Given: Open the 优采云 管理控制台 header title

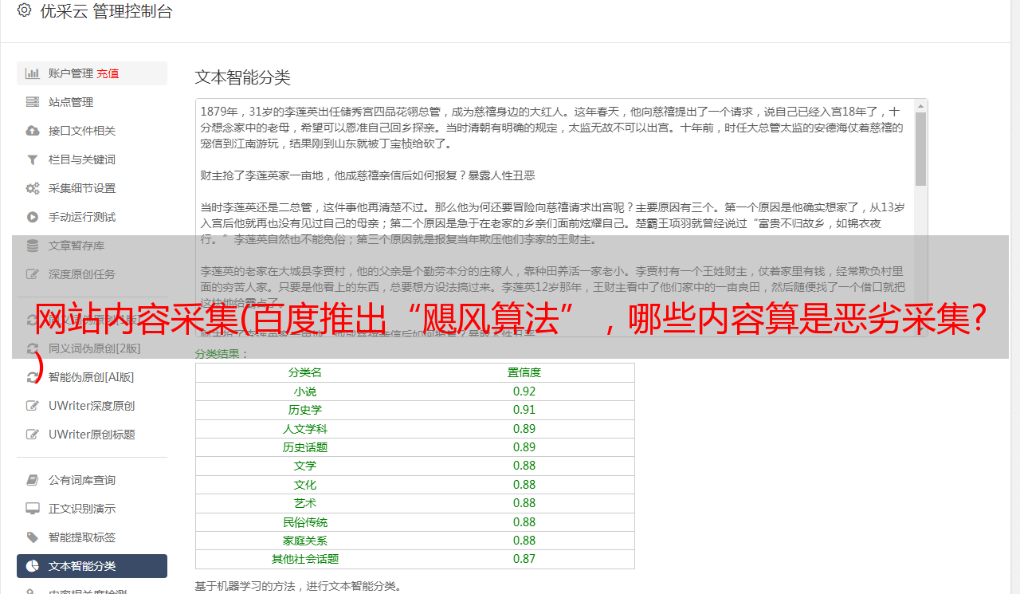Looking at the screenshot, I should coord(106,11).
